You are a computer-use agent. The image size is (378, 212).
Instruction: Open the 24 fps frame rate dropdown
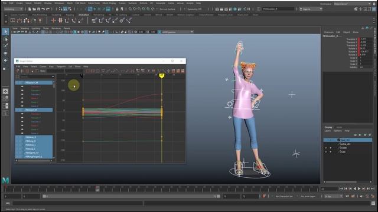point(333,196)
